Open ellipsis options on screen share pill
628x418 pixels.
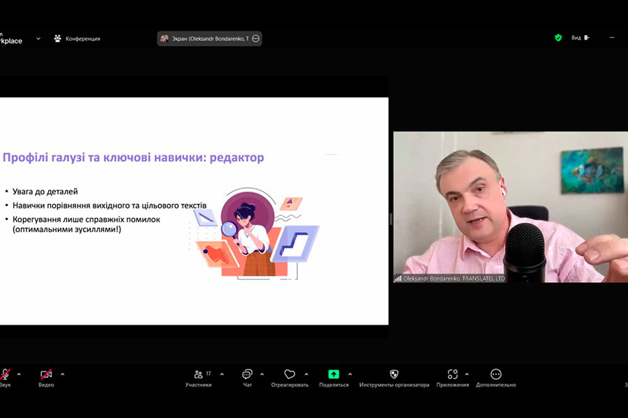pos(255,38)
